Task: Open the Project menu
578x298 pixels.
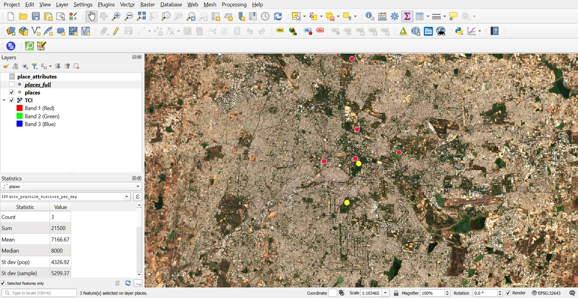Action: pyautogui.click(x=12, y=4)
